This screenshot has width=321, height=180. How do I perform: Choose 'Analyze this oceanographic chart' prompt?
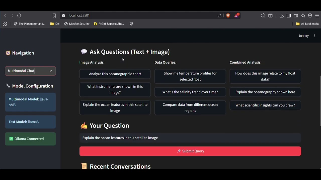click(115, 74)
